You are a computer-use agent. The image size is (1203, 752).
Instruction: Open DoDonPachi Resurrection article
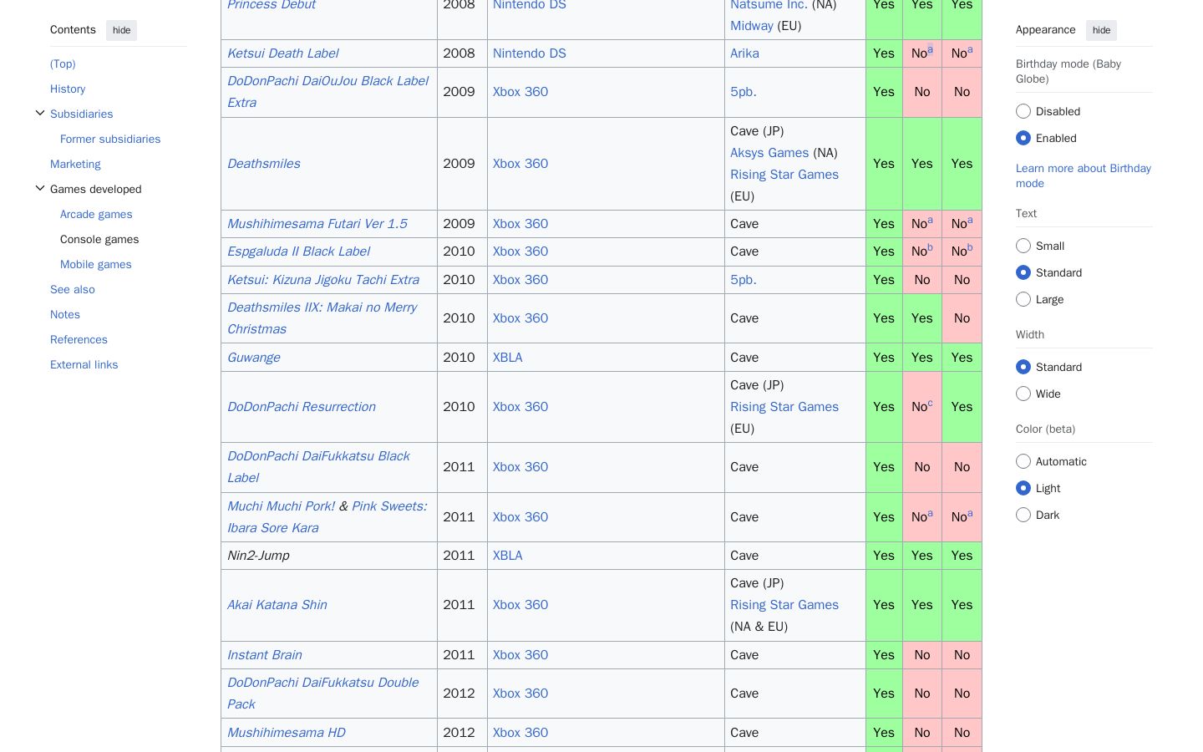[302, 407]
